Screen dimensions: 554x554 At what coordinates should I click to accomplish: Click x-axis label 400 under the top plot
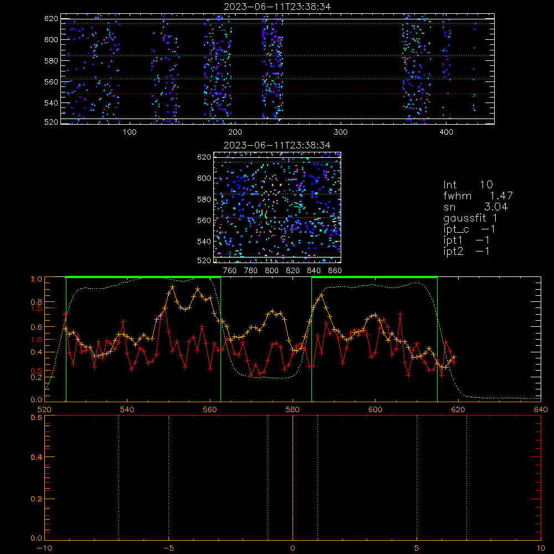click(x=446, y=132)
